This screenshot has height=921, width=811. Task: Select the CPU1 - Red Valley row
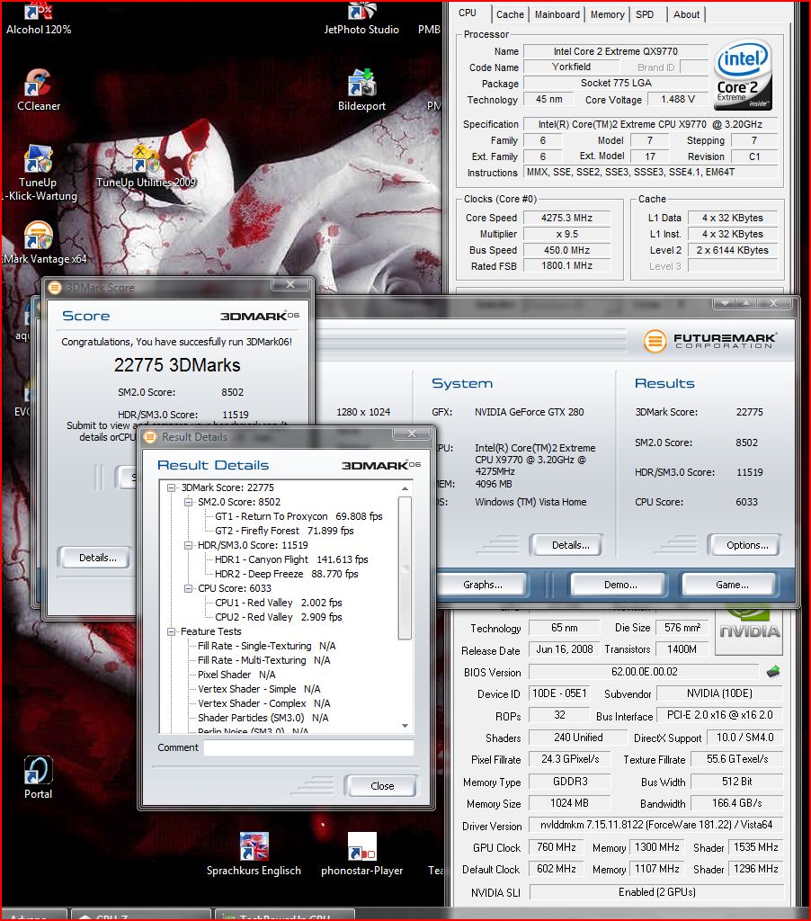(279, 603)
